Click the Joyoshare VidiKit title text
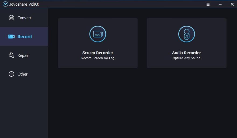 (x=24, y=4)
